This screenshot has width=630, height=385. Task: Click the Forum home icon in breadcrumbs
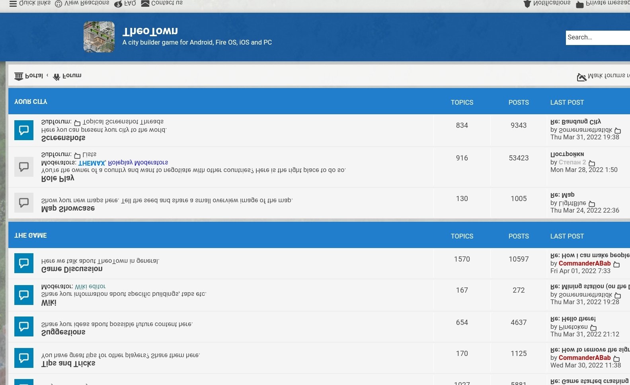pos(57,76)
